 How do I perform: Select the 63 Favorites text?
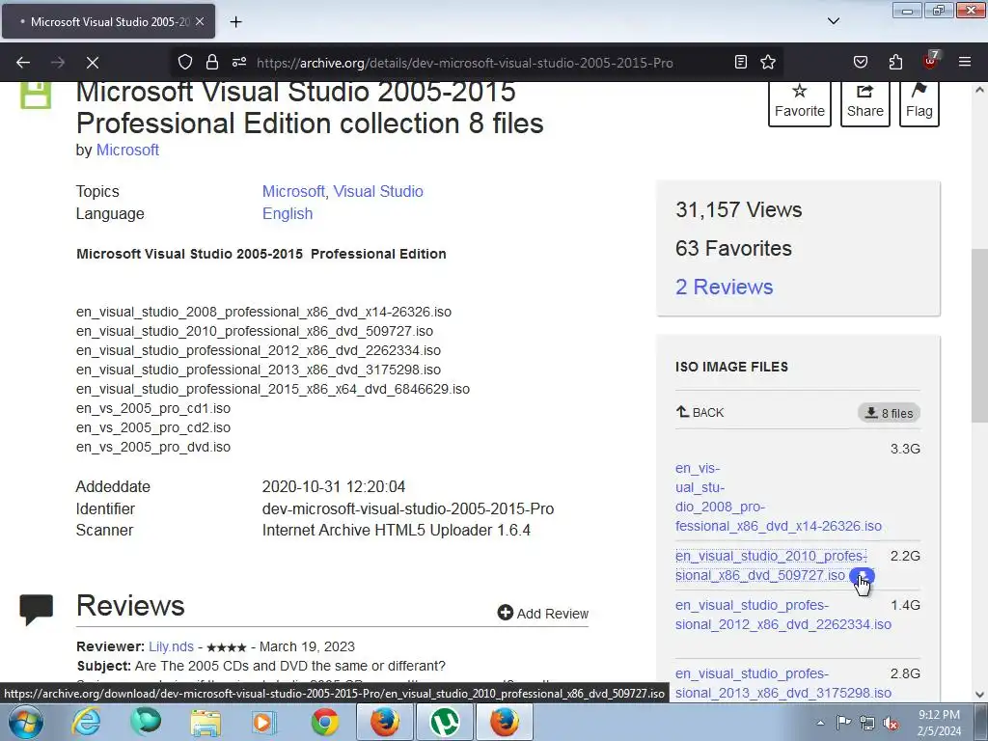point(733,248)
